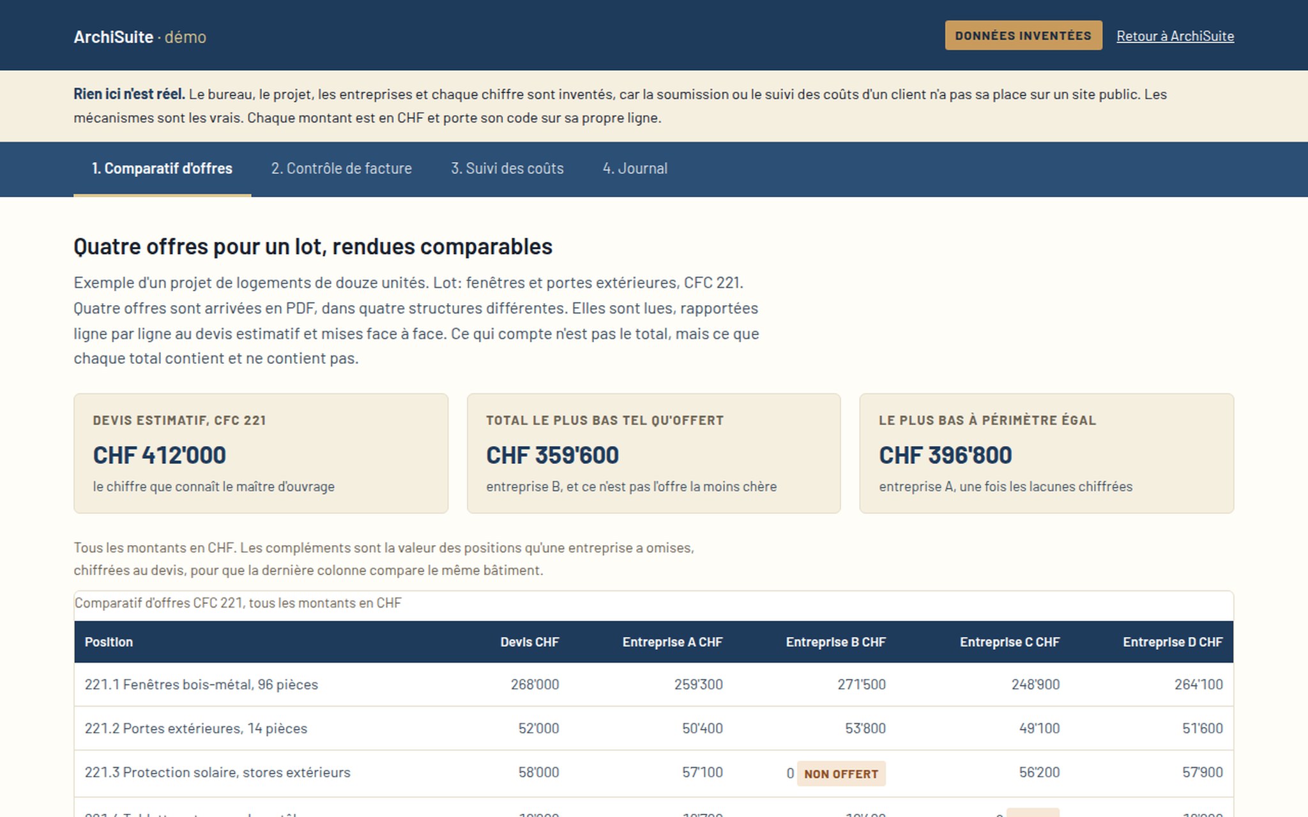Switch to Contrôle de facture tab
Viewport: 1308px width, 817px height.
(341, 169)
